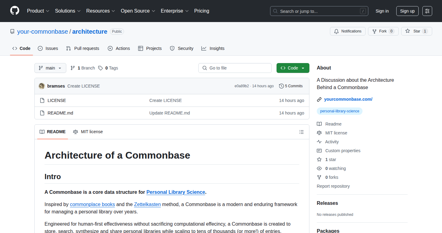
Task: Click the Releases heading link
Action: click(x=327, y=203)
